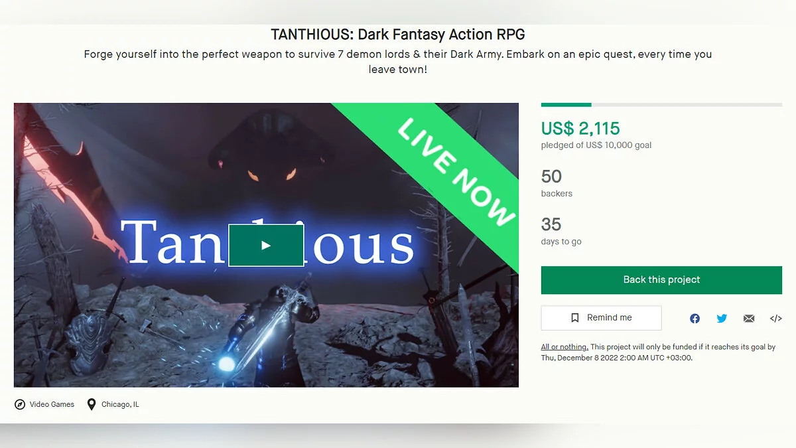Click the US$ 2,115 pledged amount
796x448 pixels.
[580, 128]
